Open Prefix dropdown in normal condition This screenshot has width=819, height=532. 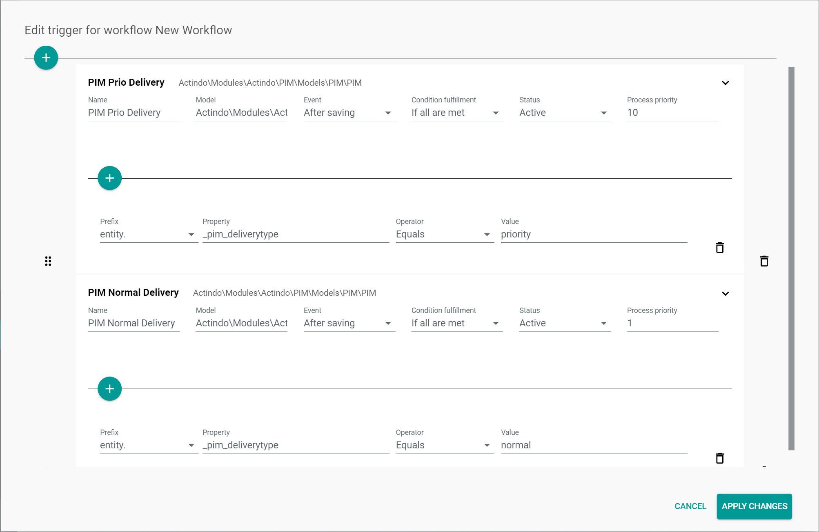coord(149,445)
